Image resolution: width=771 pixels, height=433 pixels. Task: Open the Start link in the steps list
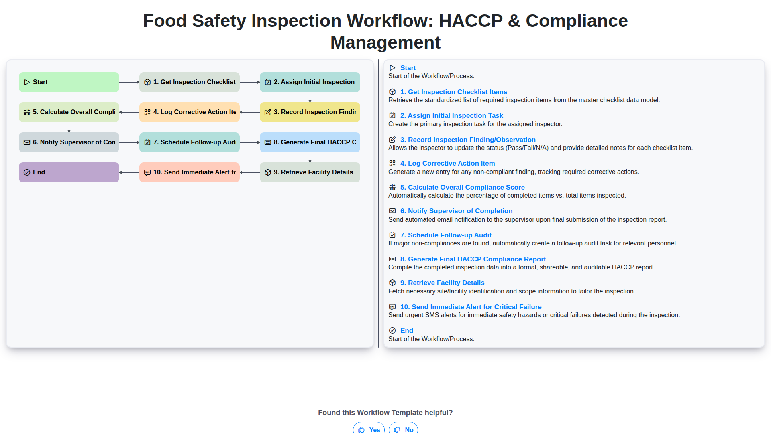[x=408, y=68]
